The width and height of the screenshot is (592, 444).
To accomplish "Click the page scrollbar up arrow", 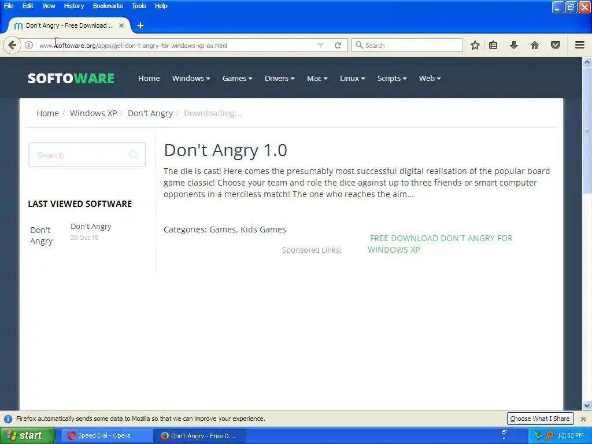I will pos(587,62).
